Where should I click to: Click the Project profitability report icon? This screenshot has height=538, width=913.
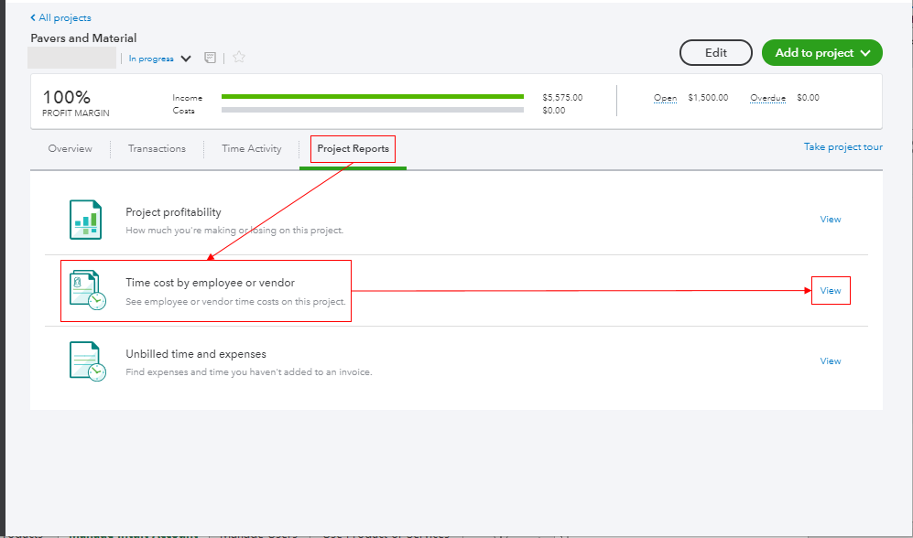click(x=85, y=220)
